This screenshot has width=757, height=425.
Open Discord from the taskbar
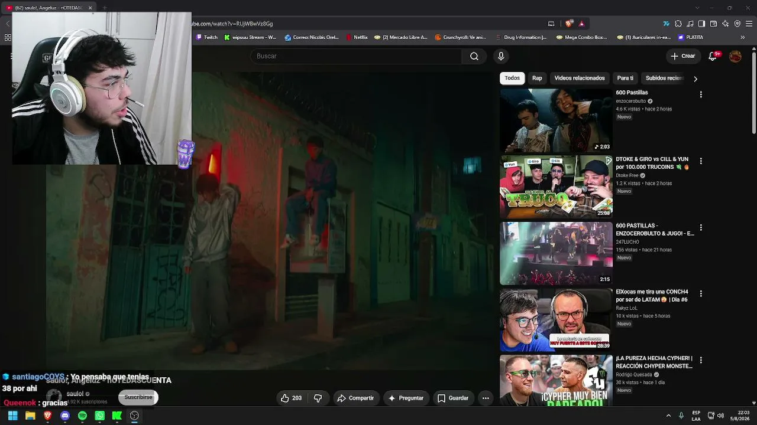pos(65,416)
